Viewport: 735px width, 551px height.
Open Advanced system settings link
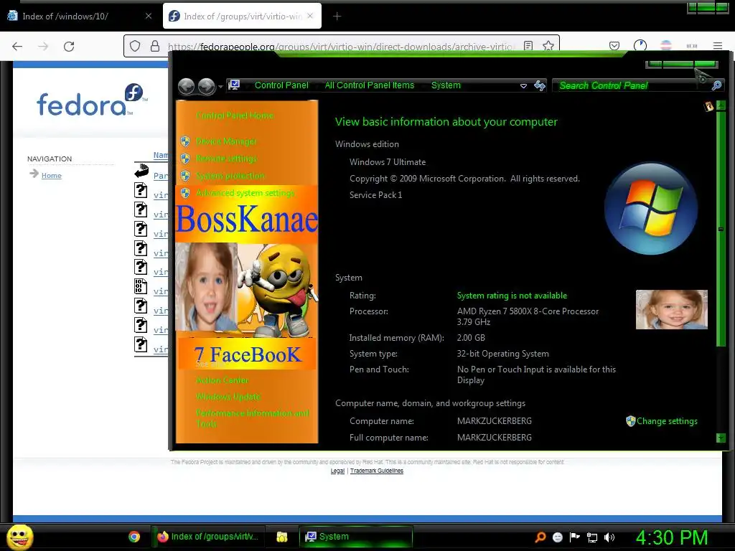(245, 193)
